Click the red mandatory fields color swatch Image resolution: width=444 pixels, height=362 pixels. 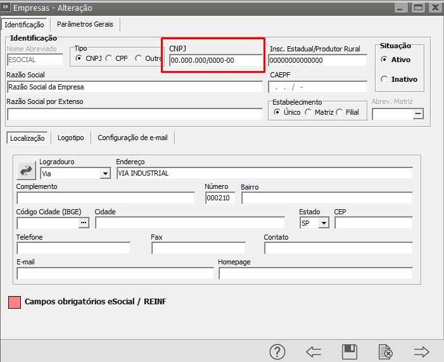(14, 302)
